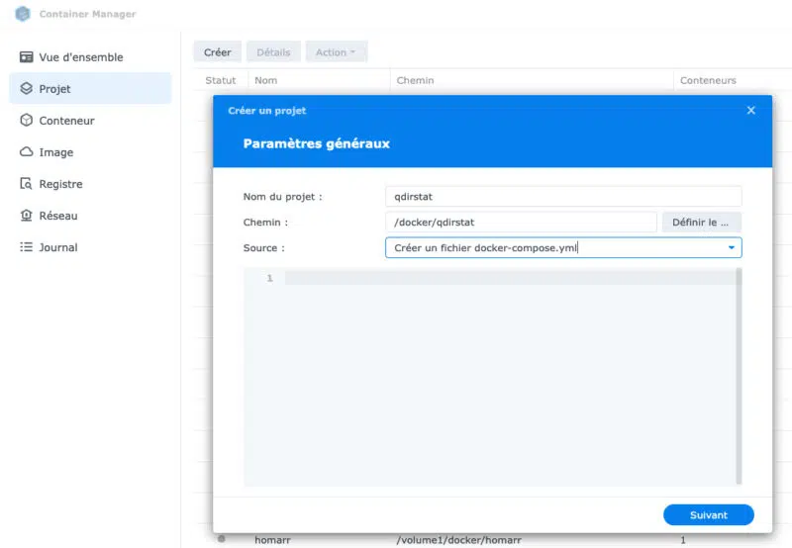This screenshot has height=548, width=792.
Task: Click the Détails button
Action: (x=273, y=52)
